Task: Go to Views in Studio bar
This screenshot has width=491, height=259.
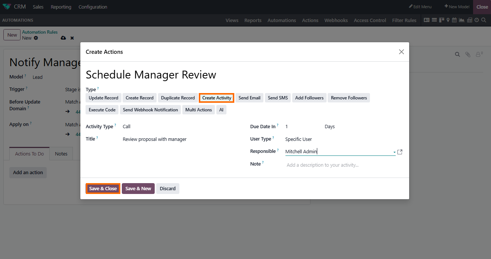Action: [x=232, y=20]
